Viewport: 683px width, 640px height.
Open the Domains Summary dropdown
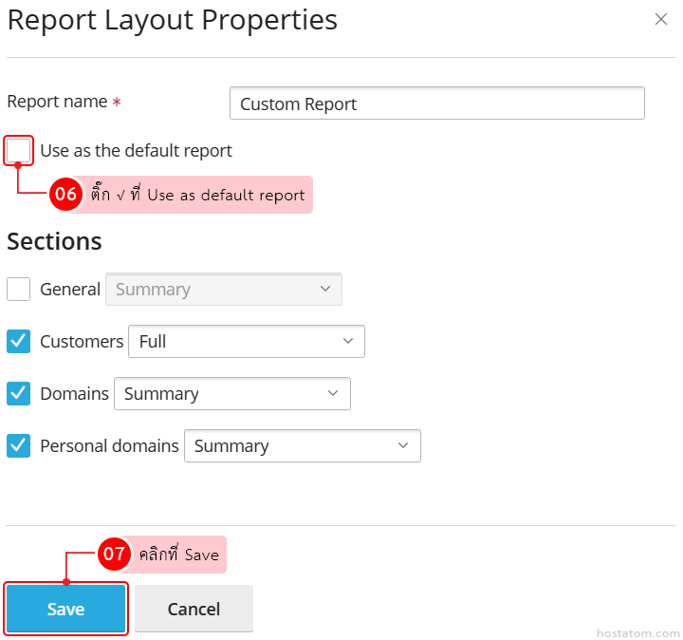232,394
